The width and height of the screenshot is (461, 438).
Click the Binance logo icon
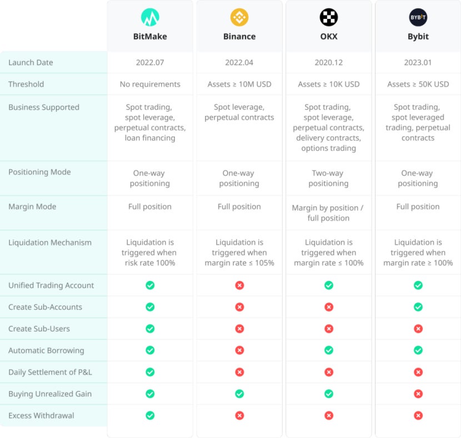click(x=239, y=17)
